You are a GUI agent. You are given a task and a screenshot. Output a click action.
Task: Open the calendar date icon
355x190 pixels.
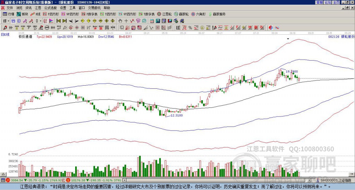[152, 21]
